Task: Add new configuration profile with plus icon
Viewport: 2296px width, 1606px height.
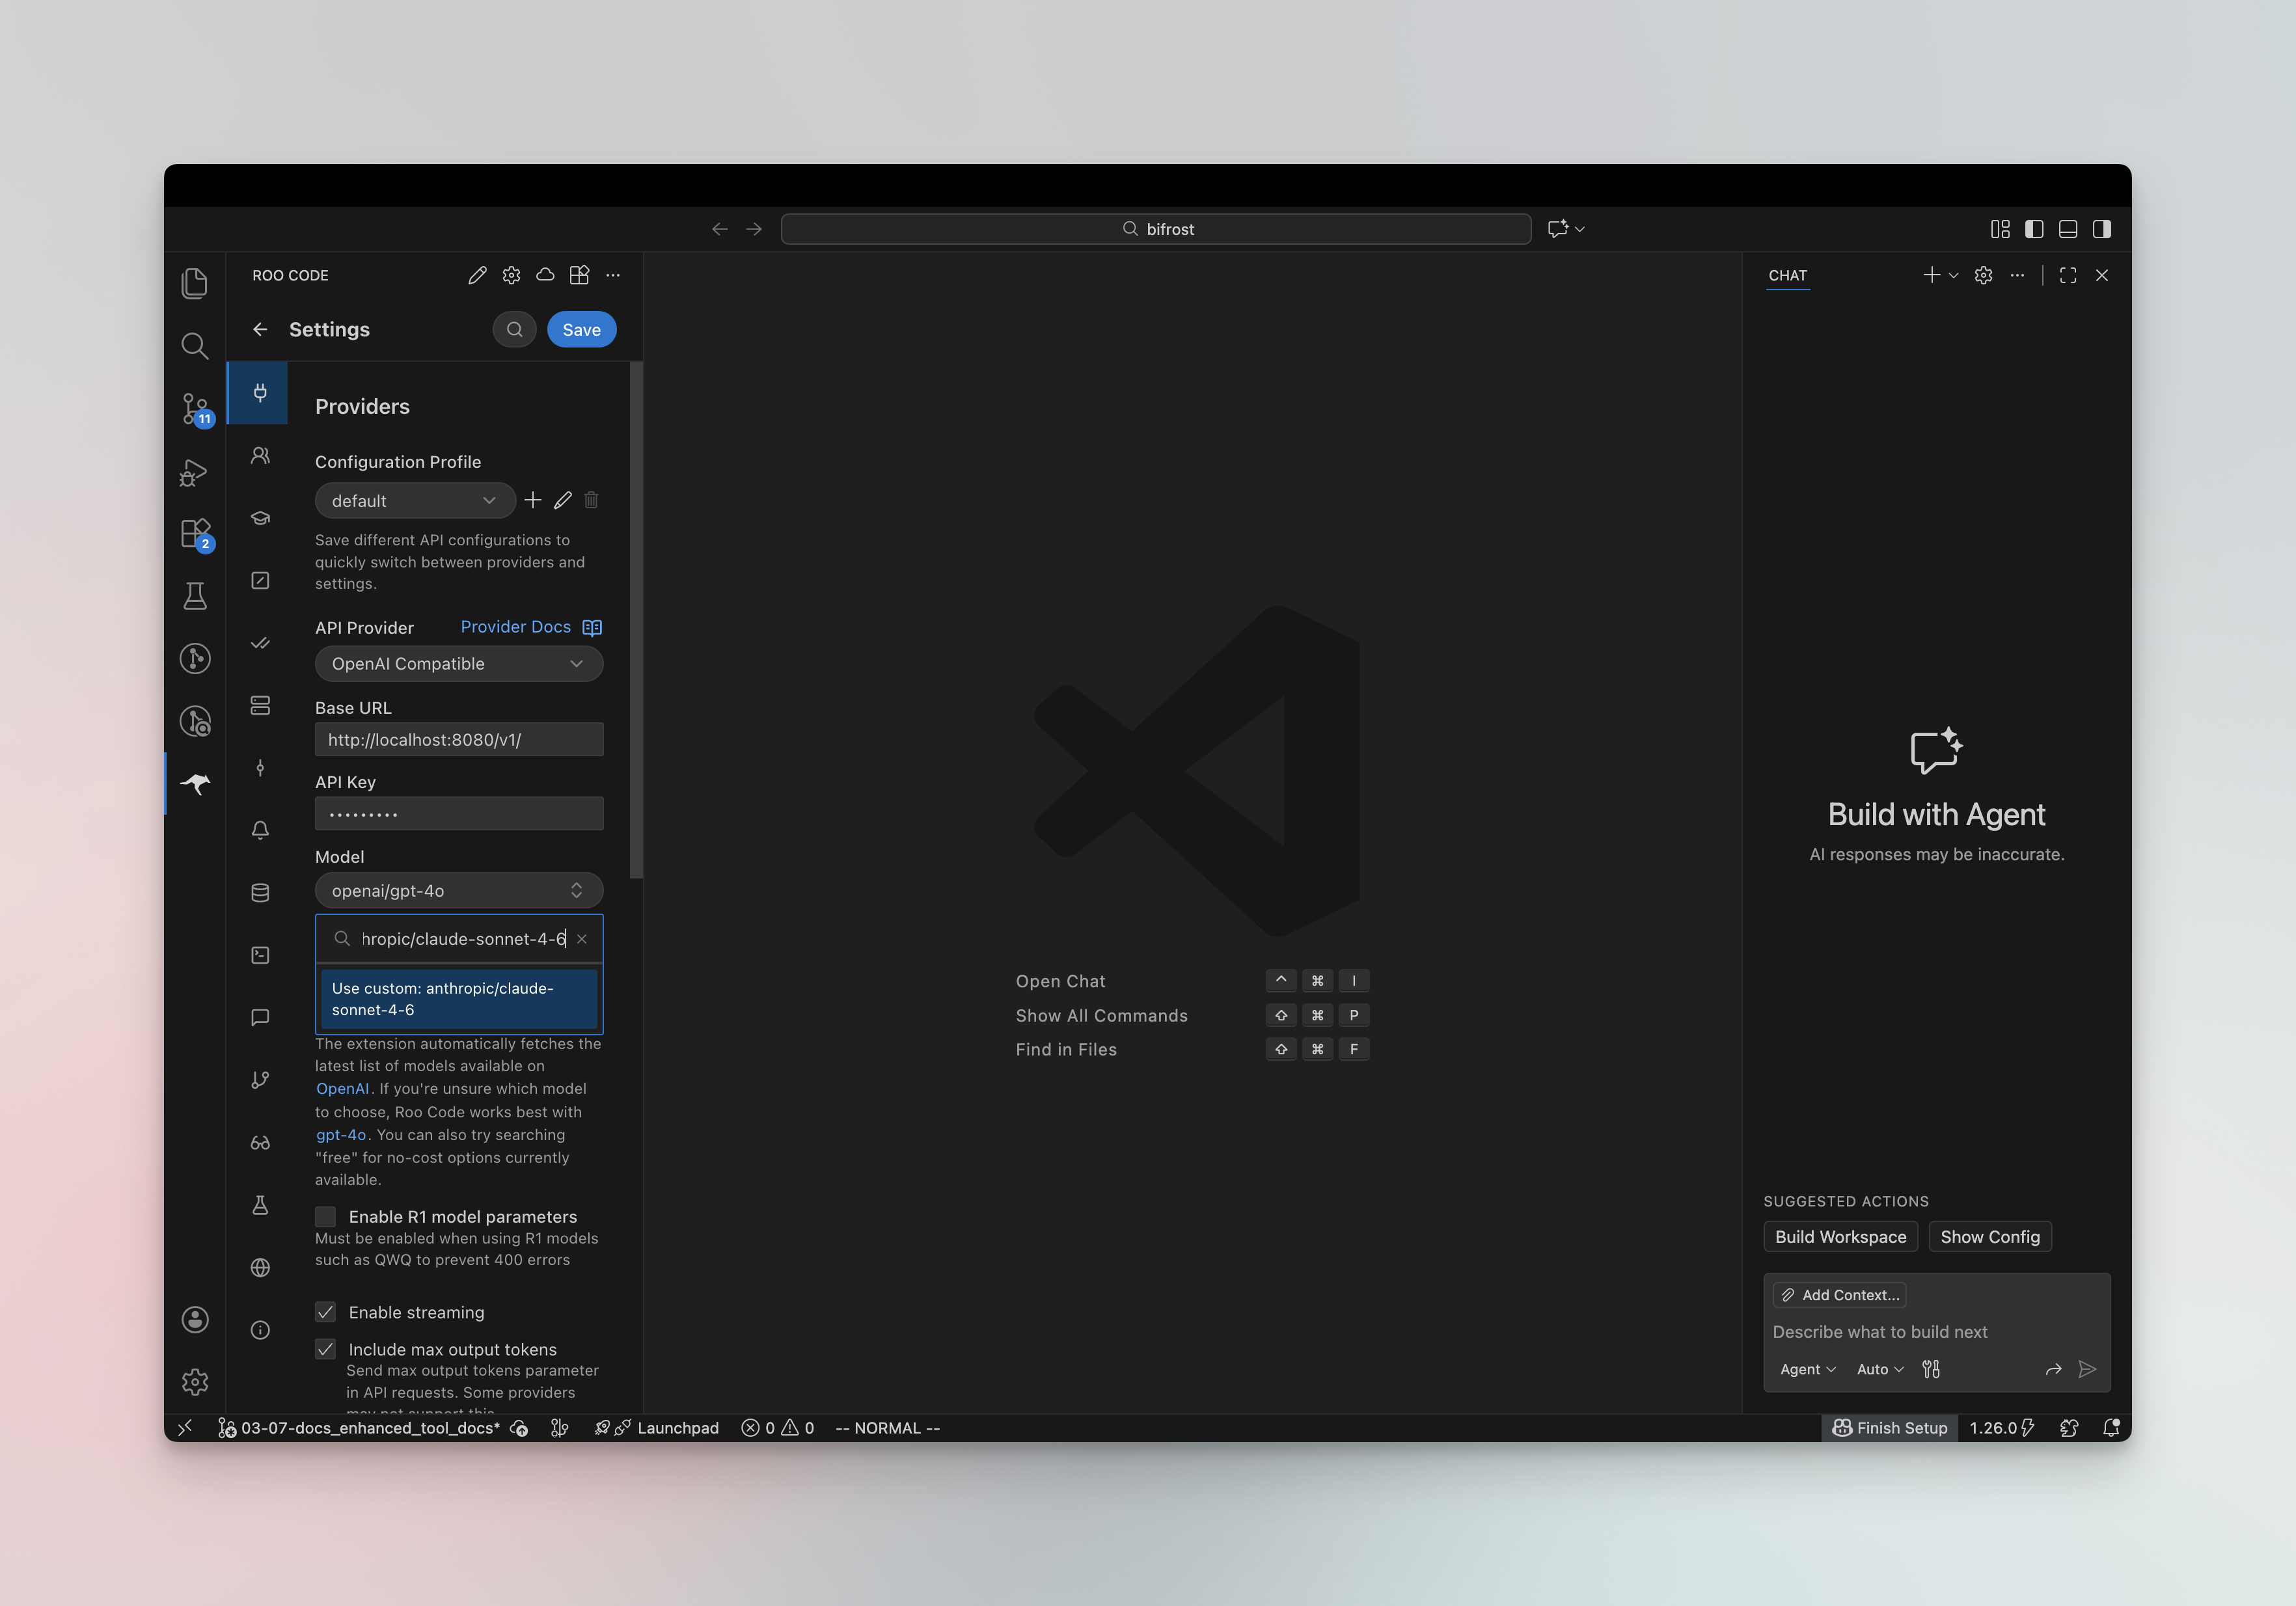Action: (x=533, y=500)
